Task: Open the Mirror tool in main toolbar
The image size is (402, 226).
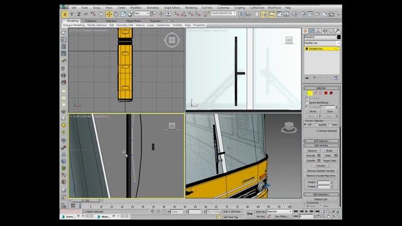Action: coord(241,14)
